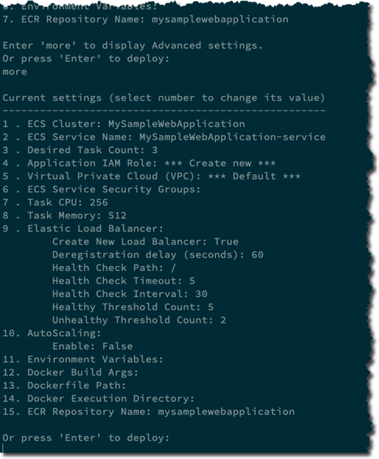Screen dimensions: 379x459
Task: Click the 'Task CPU: 256' line
Action: [x=55, y=203]
